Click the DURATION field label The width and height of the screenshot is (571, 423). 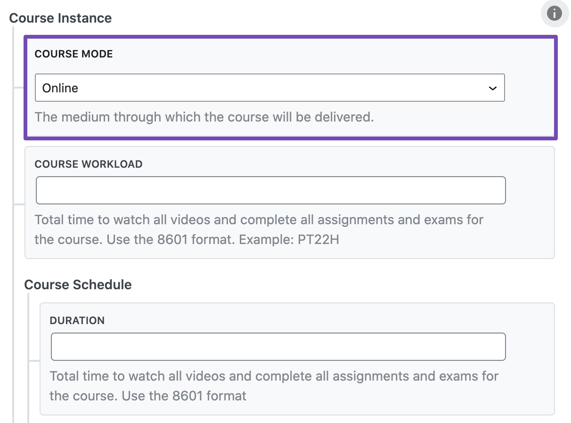pyautogui.click(x=77, y=321)
